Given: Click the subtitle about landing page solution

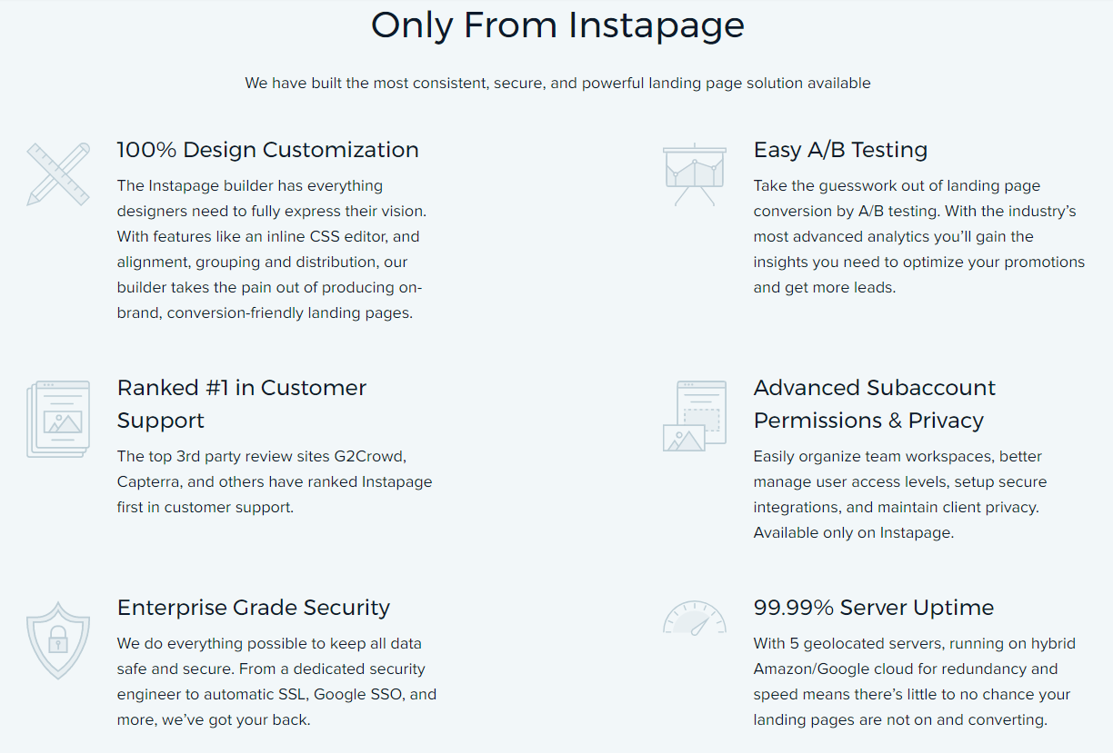Looking at the screenshot, I should [557, 84].
